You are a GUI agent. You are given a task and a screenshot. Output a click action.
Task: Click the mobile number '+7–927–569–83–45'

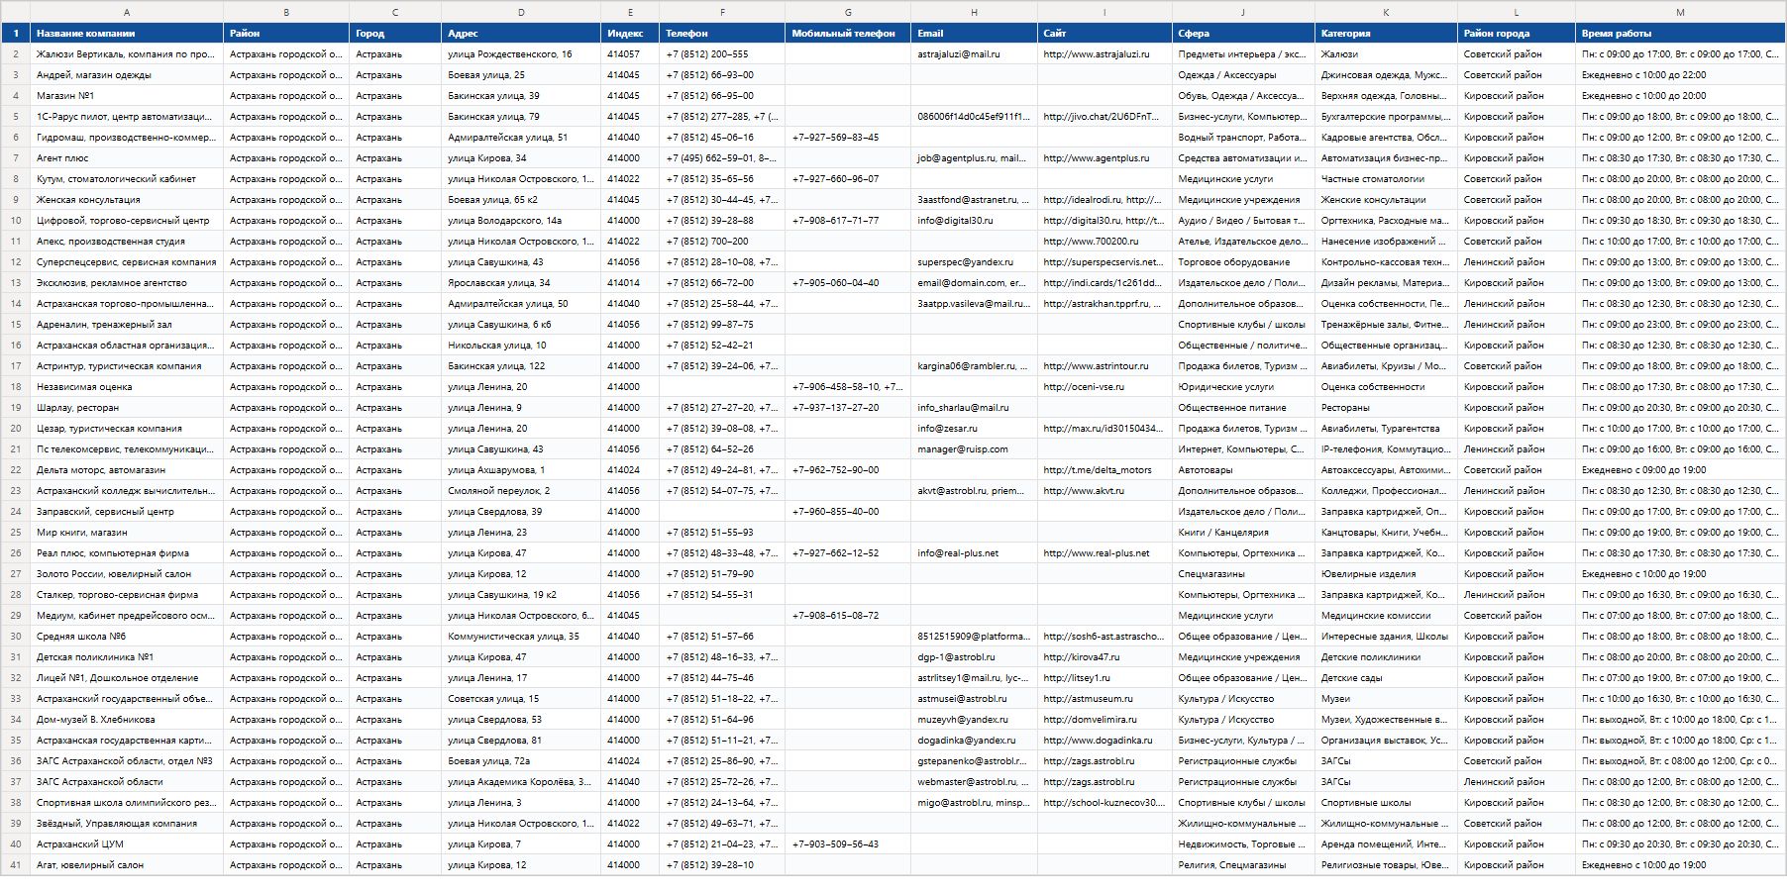click(x=848, y=138)
